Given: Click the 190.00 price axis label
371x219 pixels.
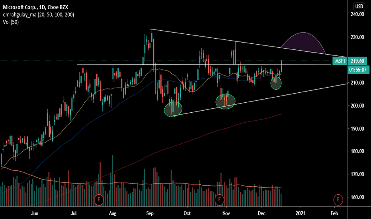Looking at the screenshot, I should [357, 129].
